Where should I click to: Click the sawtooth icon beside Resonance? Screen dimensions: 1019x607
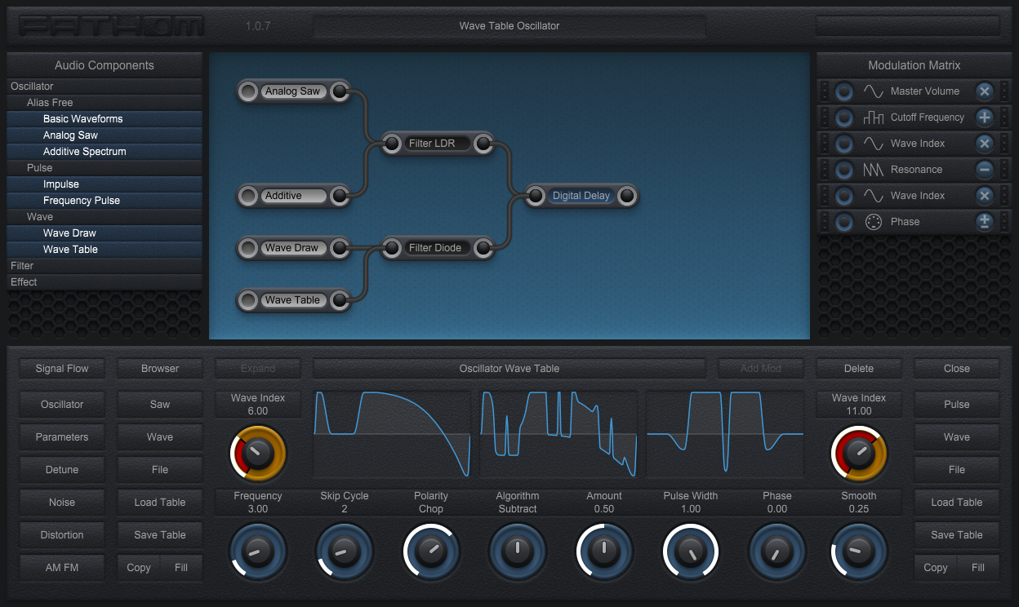pyautogui.click(x=874, y=170)
